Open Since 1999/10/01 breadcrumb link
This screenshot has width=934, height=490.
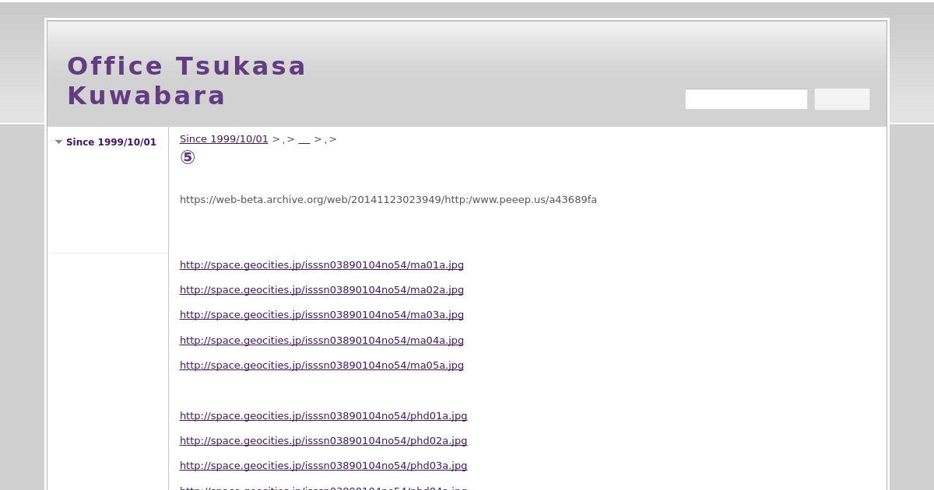[x=224, y=139]
